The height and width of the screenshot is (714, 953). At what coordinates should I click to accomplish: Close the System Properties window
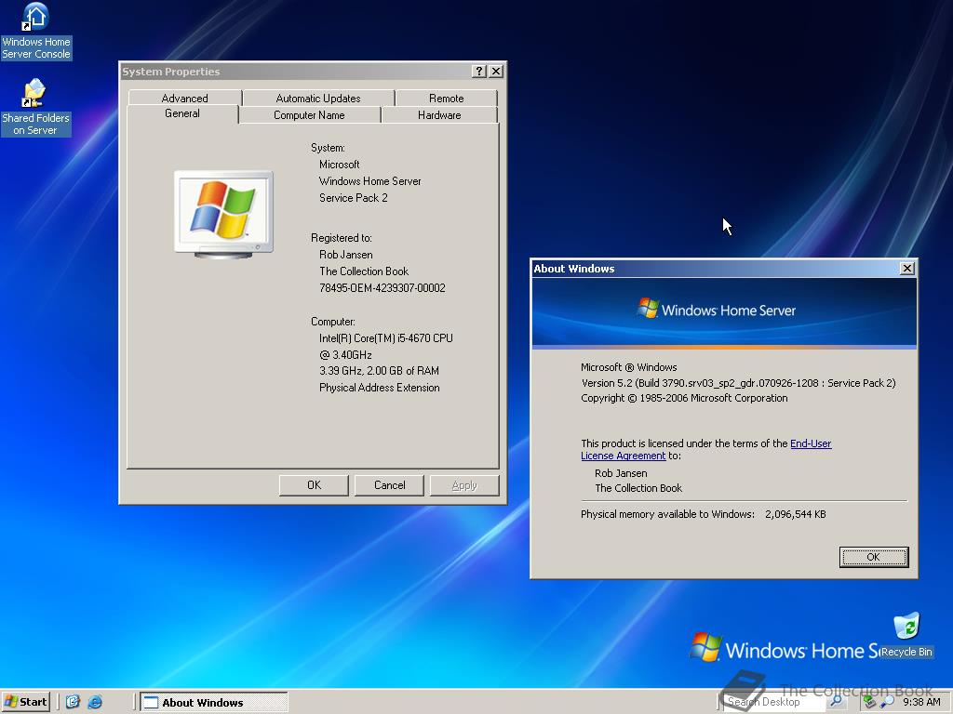click(496, 71)
